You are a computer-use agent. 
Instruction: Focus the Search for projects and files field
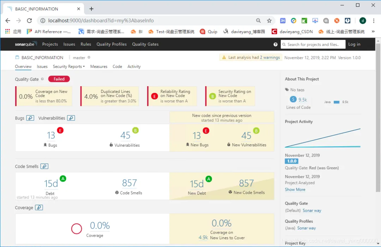coord(313,44)
